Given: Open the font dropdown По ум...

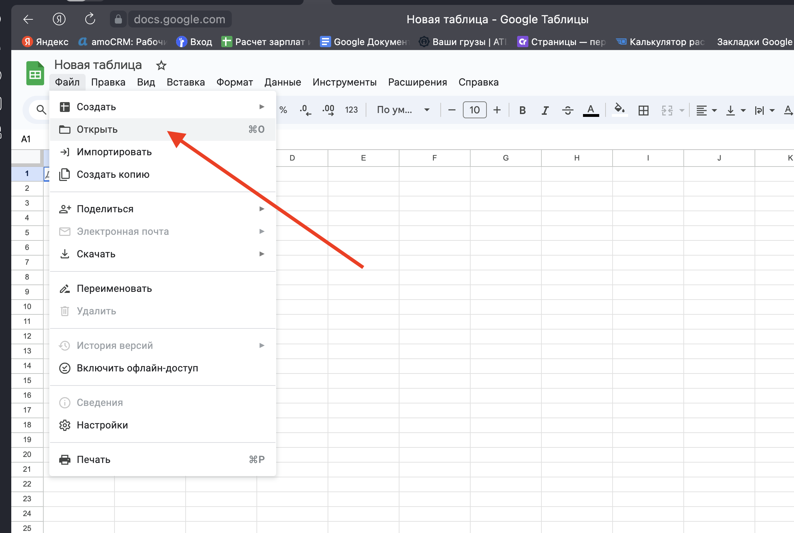Looking at the screenshot, I should 403,110.
